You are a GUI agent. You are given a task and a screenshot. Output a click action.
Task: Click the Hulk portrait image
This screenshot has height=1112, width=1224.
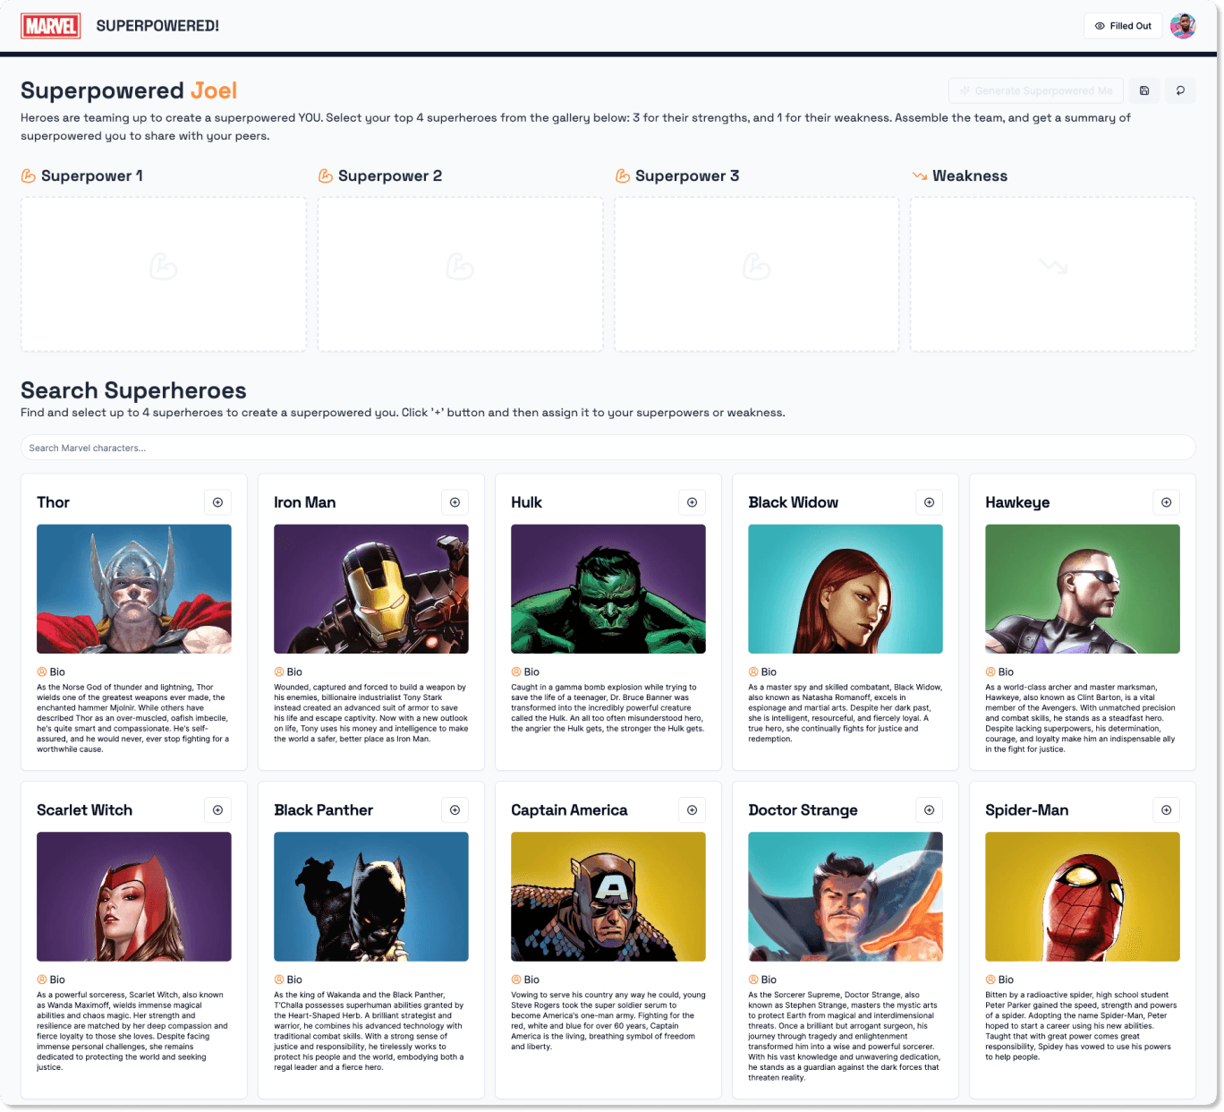tap(608, 589)
